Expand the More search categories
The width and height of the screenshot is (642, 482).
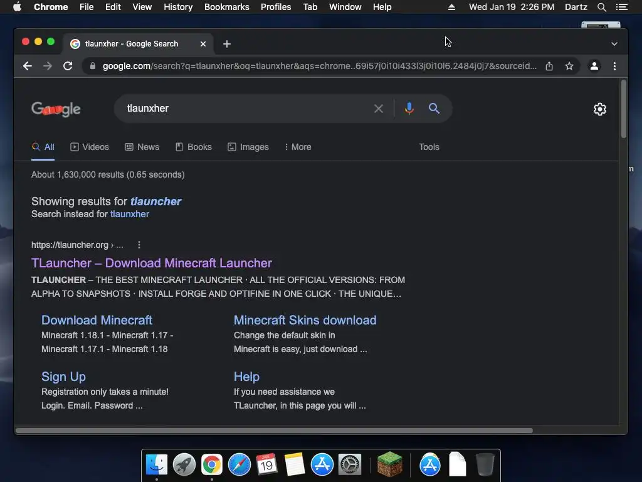coord(298,147)
